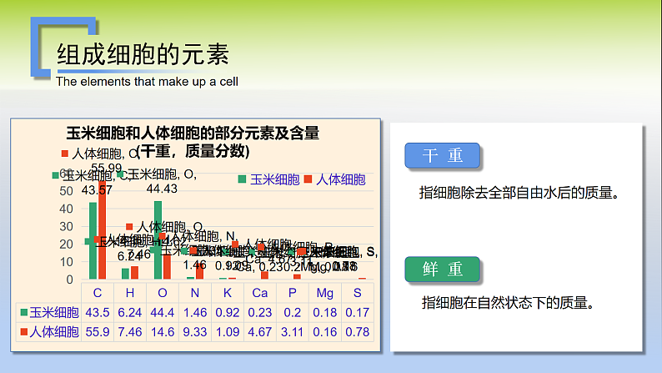Screen dimensions: 662x373
Task: Select the table cell value 0.17
Action: tap(358, 313)
